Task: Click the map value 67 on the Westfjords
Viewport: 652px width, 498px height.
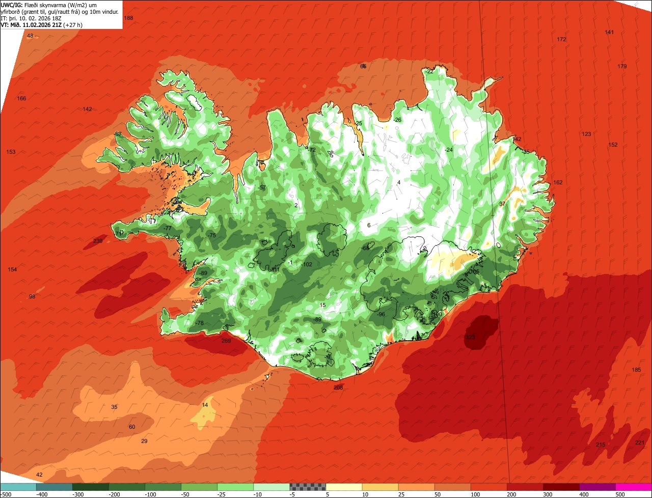Action: click(118, 134)
